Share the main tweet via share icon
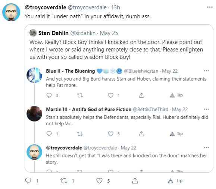 click(x=135, y=180)
